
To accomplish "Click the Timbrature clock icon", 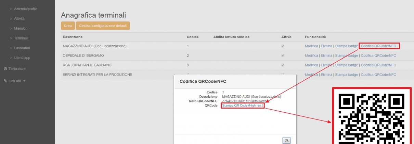I will coord(5,69).
